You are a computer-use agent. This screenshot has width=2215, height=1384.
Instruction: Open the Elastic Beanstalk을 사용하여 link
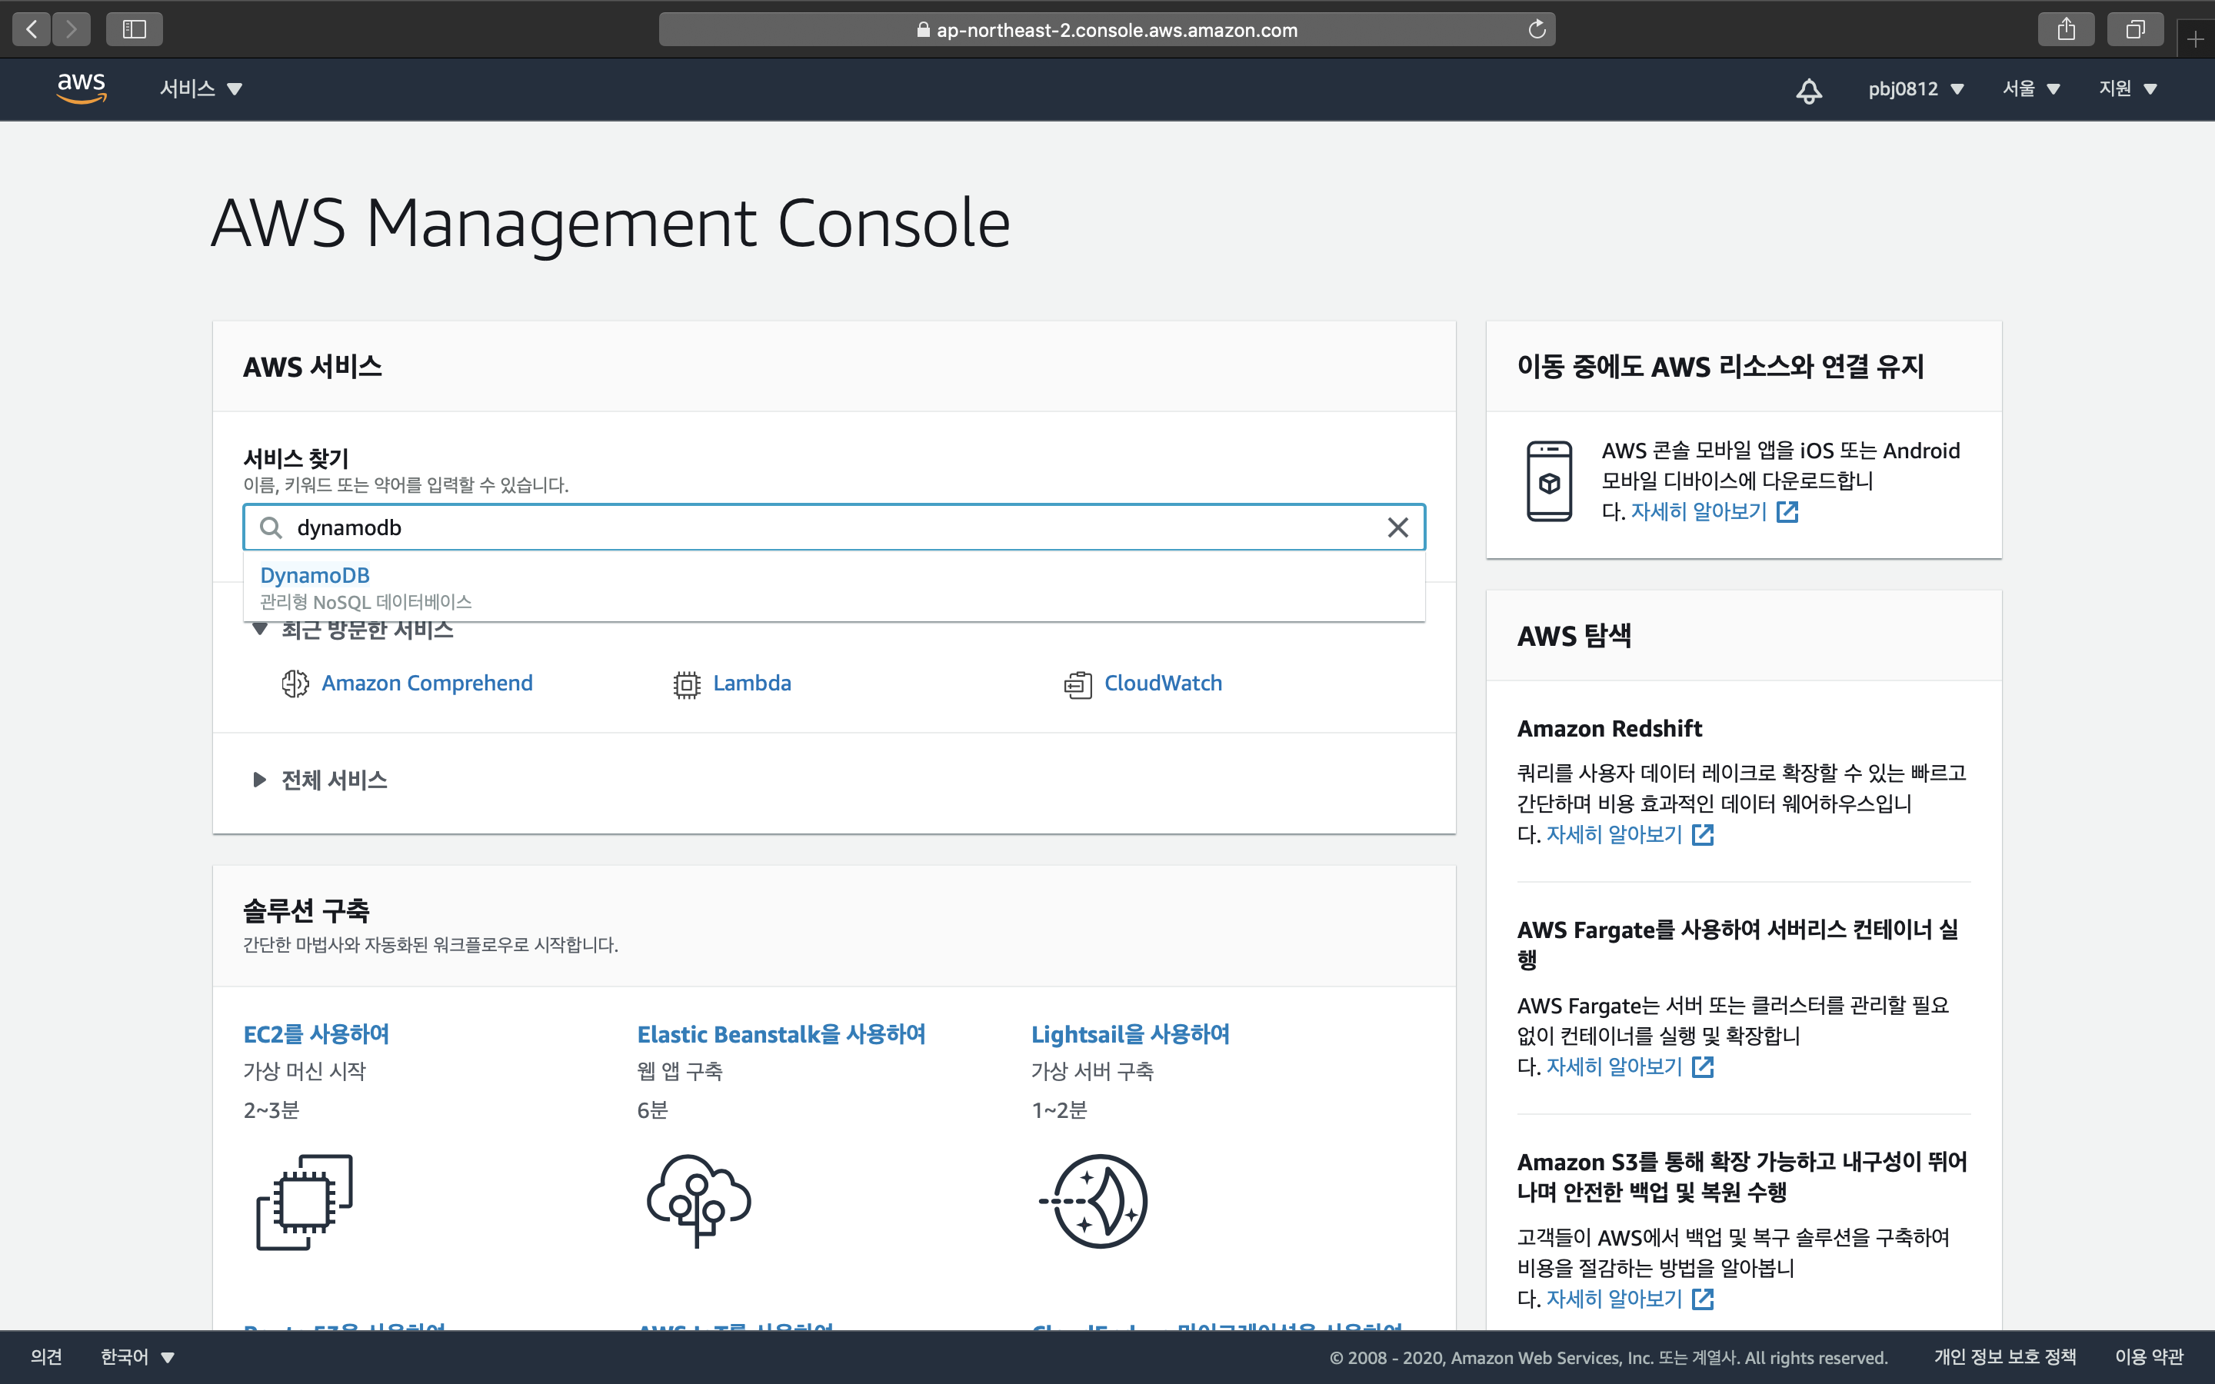[781, 1034]
